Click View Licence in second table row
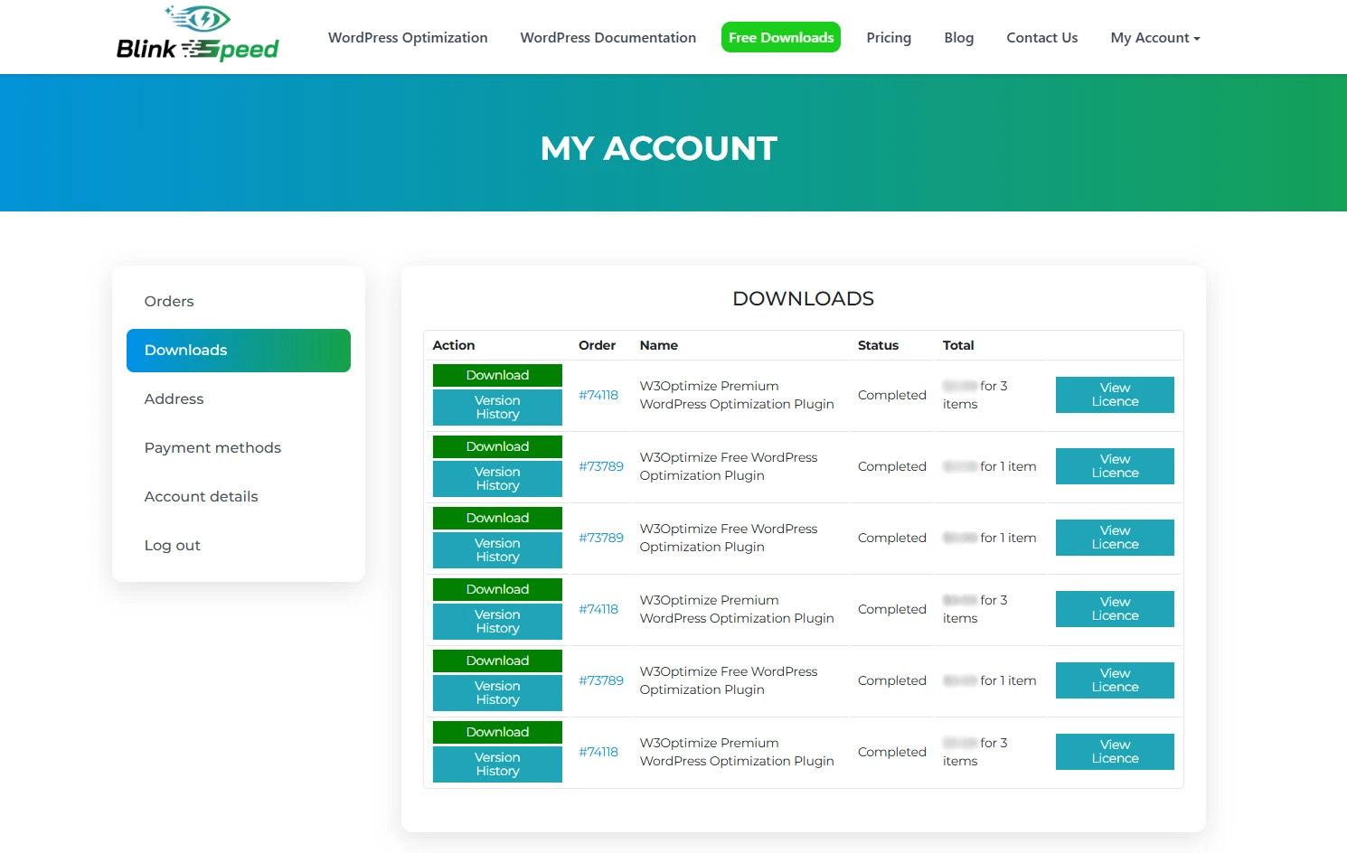This screenshot has width=1347, height=853. (x=1115, y=466)
